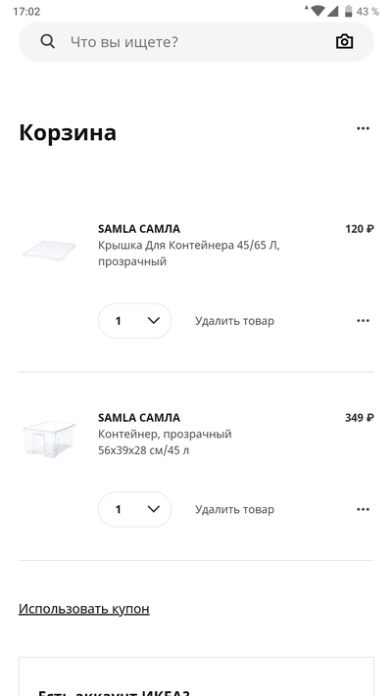Open three-dot menu for SAMLA lid item
The image size is (392, 696).
[x=364, y=321]
